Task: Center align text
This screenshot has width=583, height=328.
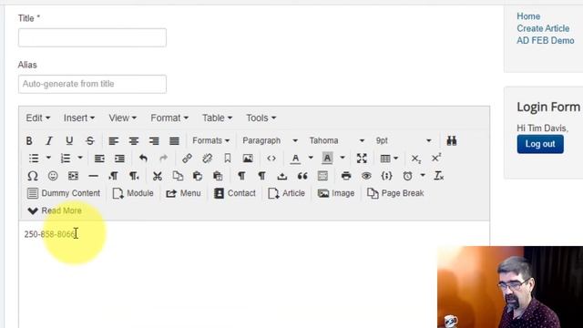Action: 134,140
